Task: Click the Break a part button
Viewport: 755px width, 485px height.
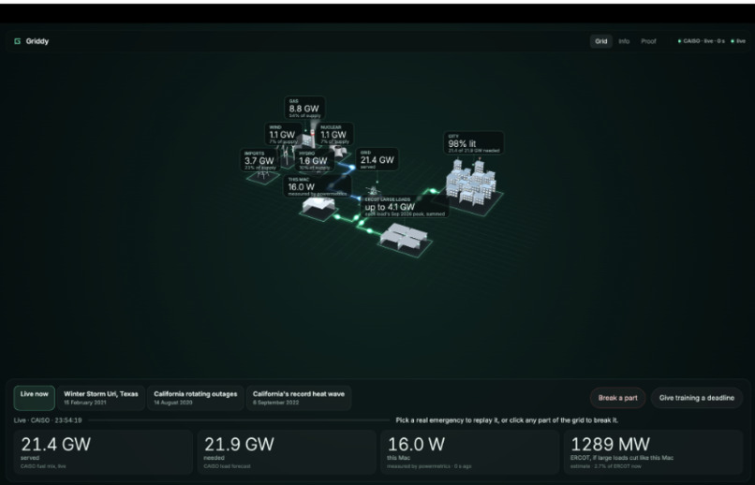Action: pyautogui.click(x=618, y=398)
